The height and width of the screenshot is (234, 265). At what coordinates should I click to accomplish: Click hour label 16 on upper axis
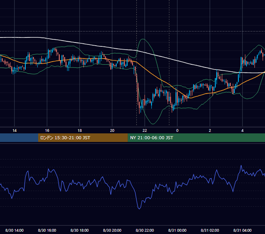coord(47,131)
